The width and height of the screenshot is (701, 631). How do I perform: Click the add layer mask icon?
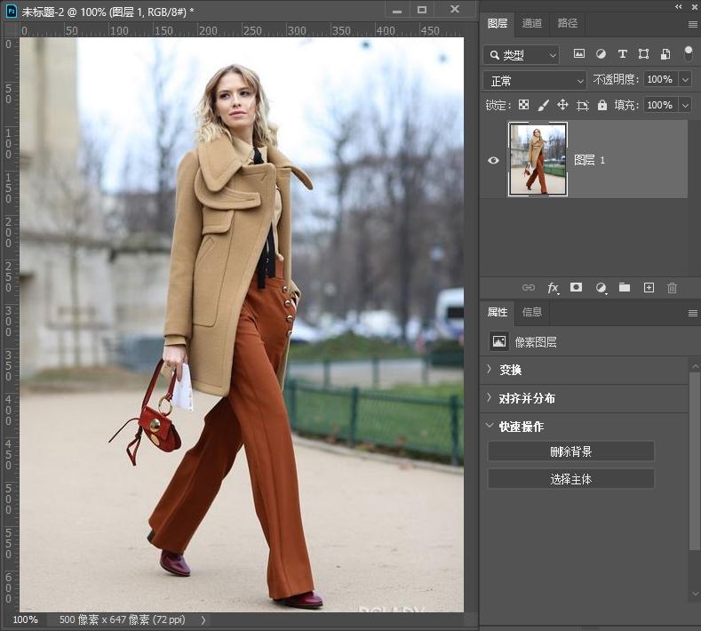[x=577, y=288]
